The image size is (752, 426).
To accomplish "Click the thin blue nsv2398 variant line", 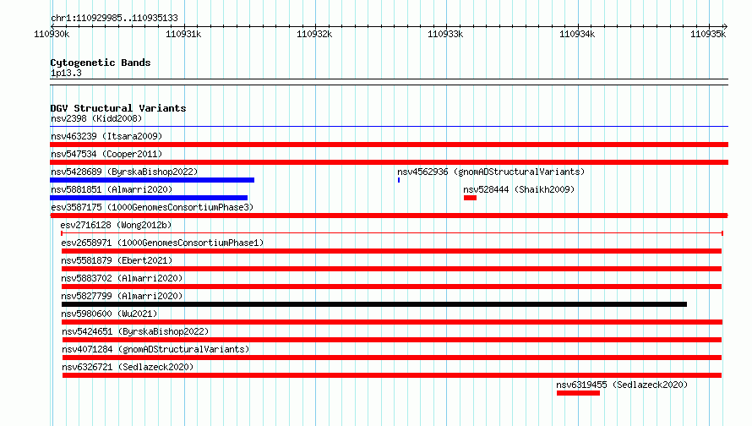I will tap(389, 126).
